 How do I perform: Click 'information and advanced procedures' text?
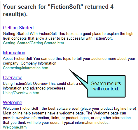pyautogui.click(x=35, y=88)
